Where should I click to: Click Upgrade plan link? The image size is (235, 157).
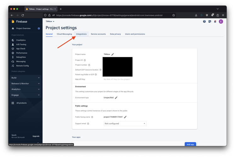(36, 136)
